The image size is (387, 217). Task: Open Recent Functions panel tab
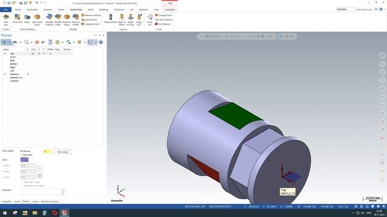[x=50, y=201]
